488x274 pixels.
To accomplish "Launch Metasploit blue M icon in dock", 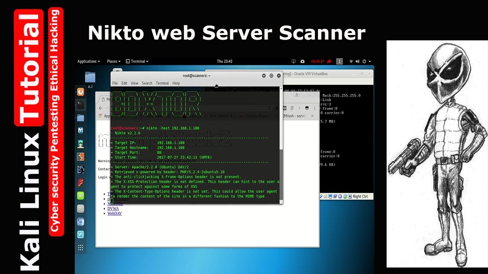I will pyautogui.click(x=80, y=131).
